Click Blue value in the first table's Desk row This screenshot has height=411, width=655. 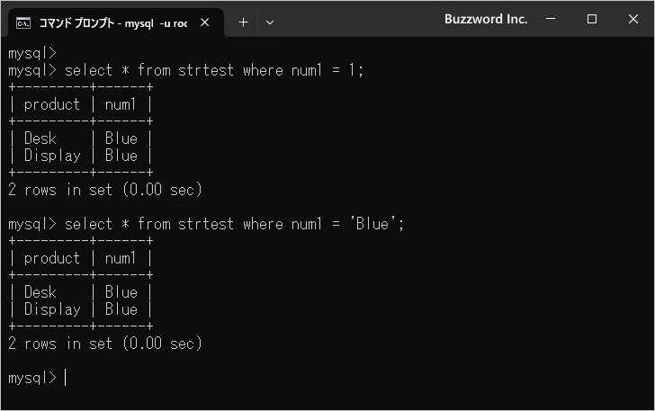tap(121, 138)
